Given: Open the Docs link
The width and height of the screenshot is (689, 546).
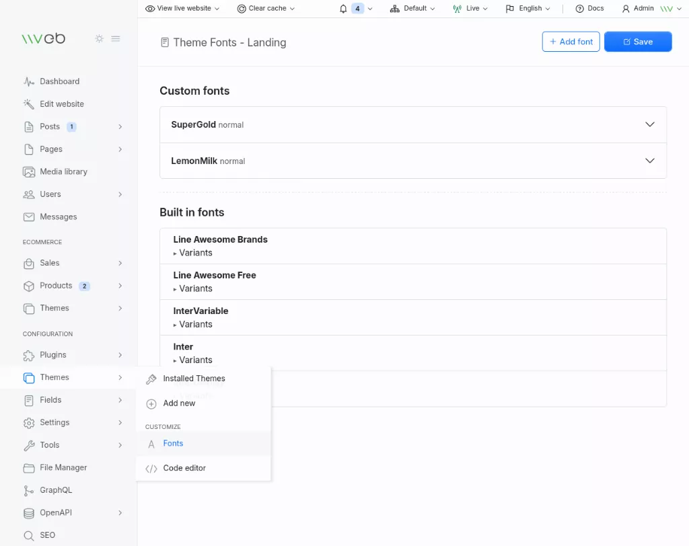Looking at the screenshot, I should 589,9.
